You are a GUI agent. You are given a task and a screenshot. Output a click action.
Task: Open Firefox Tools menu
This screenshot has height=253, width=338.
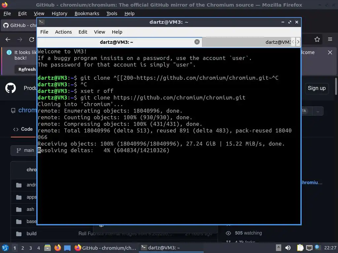[x=112, y=14]
